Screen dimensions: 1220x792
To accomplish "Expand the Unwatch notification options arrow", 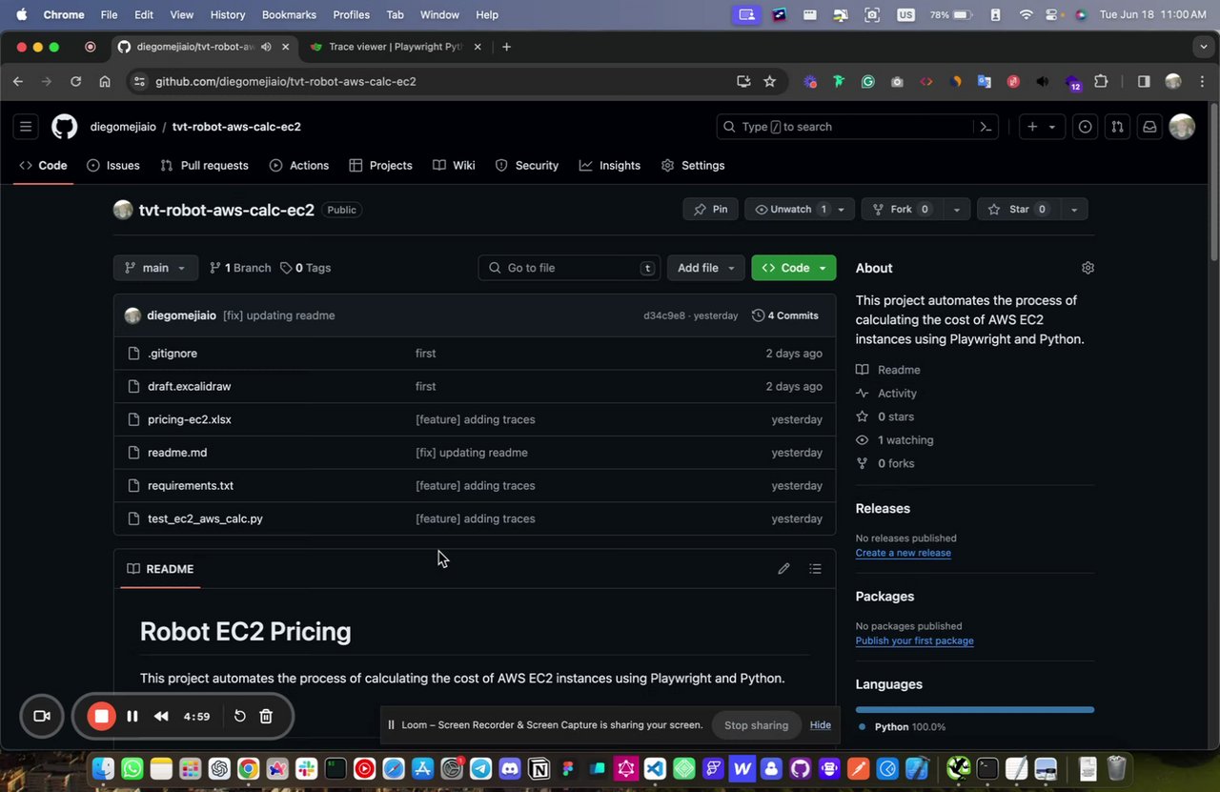I will 841,210.
